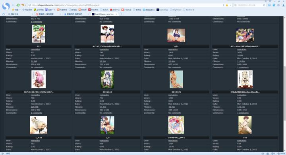Click the home icon left of the tabs
Image resolution: width=286 pixels, height=155 pixels.
tap(3, 14)
